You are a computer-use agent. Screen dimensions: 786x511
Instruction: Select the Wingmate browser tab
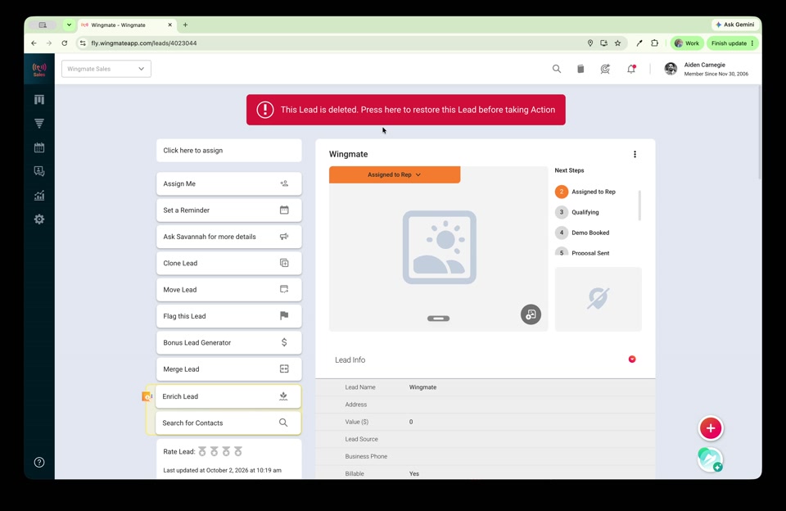125,25
